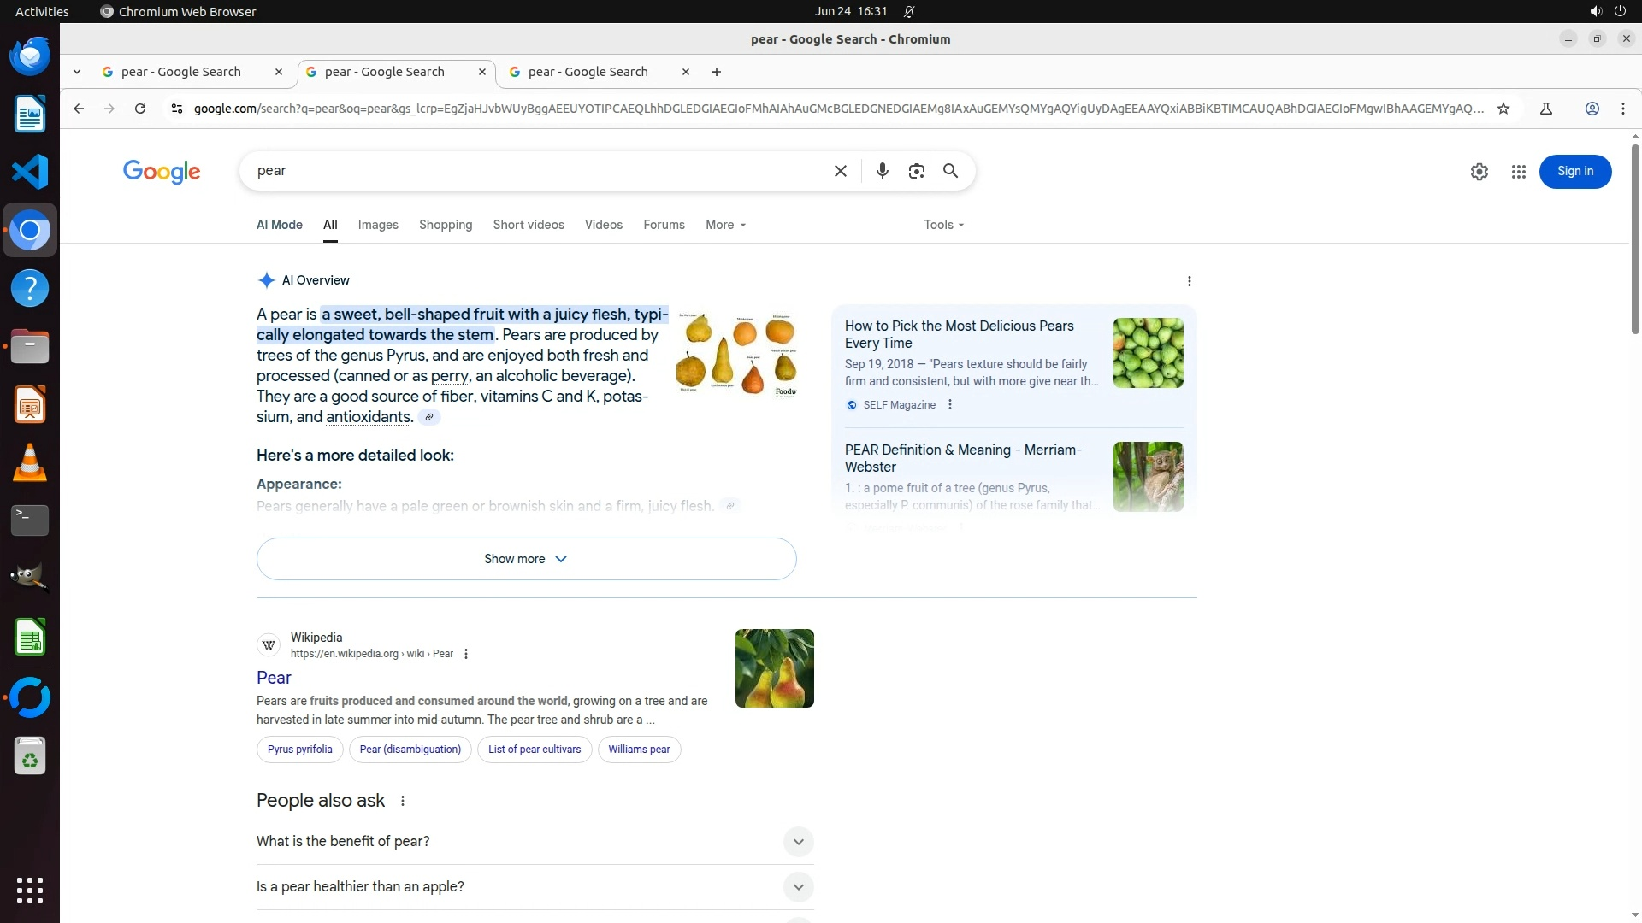The height and width of the screenshot is (923, 1642).
Task: Bookmark this page with star icon
Action: click(1503, 109)
